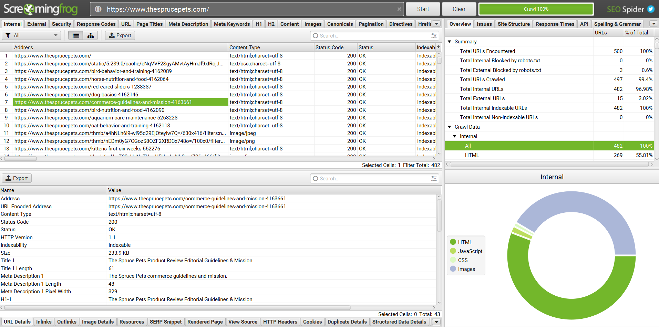Click the JavaScript legend swatch
The height and width of the screenshot is (327, 659).
coord(453,251)
